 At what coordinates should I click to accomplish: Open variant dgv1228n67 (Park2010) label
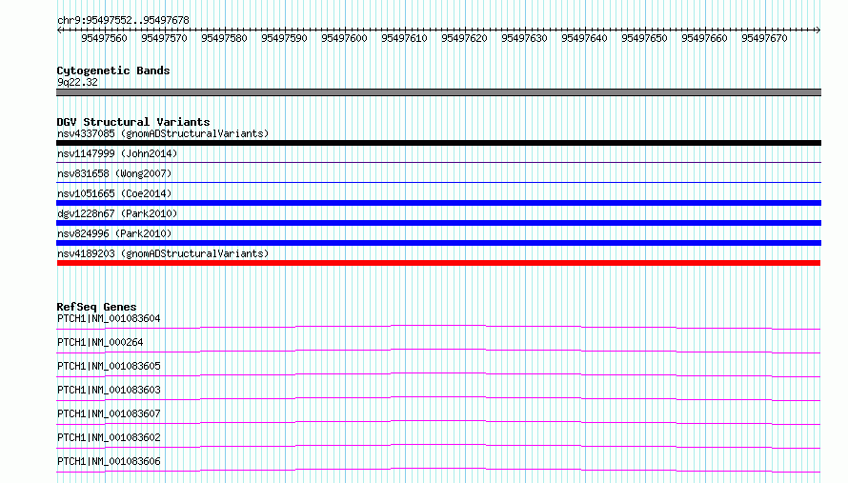117,213
